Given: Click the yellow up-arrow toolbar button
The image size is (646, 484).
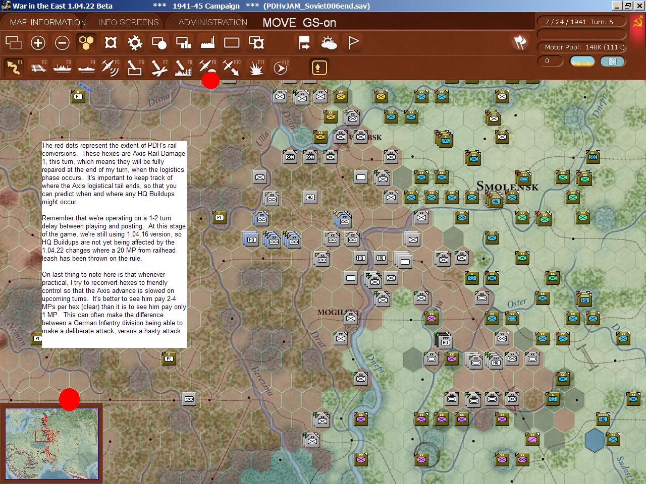Looking at the screenshot, I should point(319,68).
